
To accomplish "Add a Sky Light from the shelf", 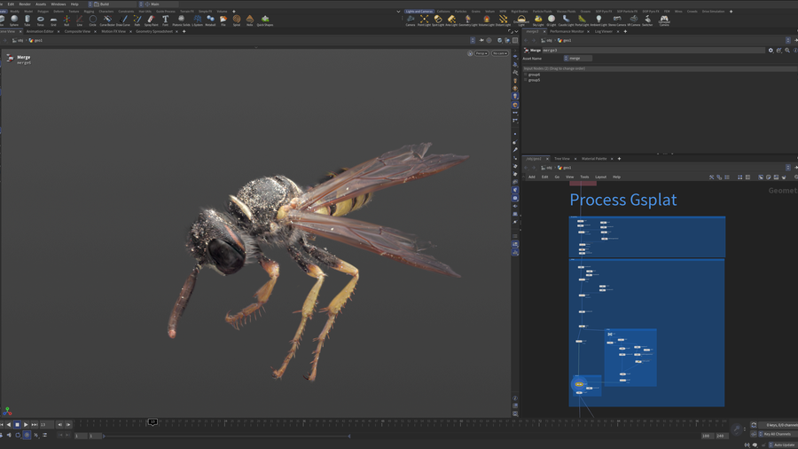I will pyautogui.click(x=538, y=20).
